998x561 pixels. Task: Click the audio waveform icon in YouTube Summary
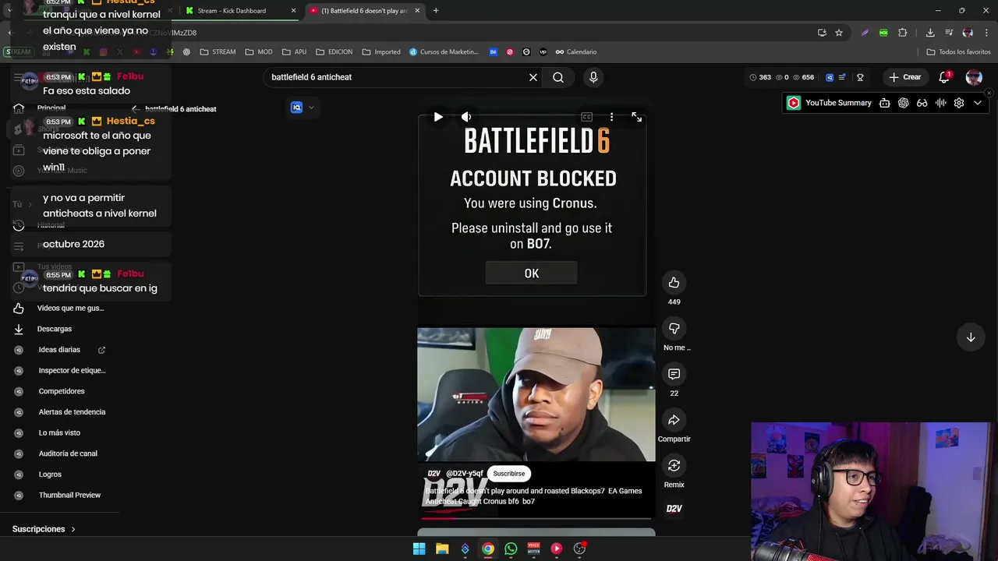940,103
